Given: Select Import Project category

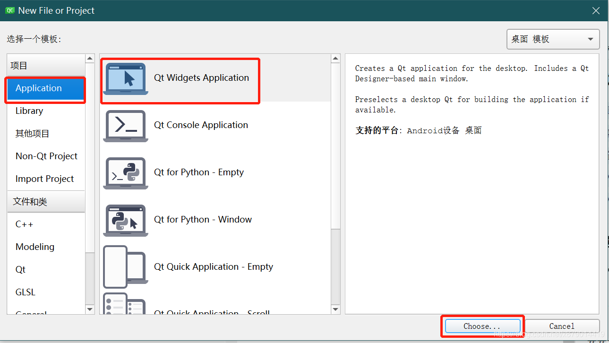Looking at the screenshot, I should 46,179.
